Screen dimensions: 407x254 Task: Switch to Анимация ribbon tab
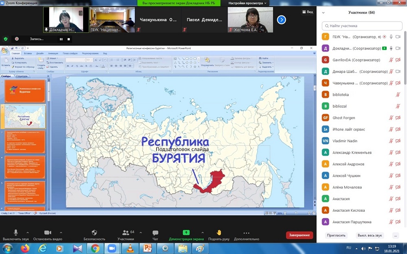tap(53, 53)
